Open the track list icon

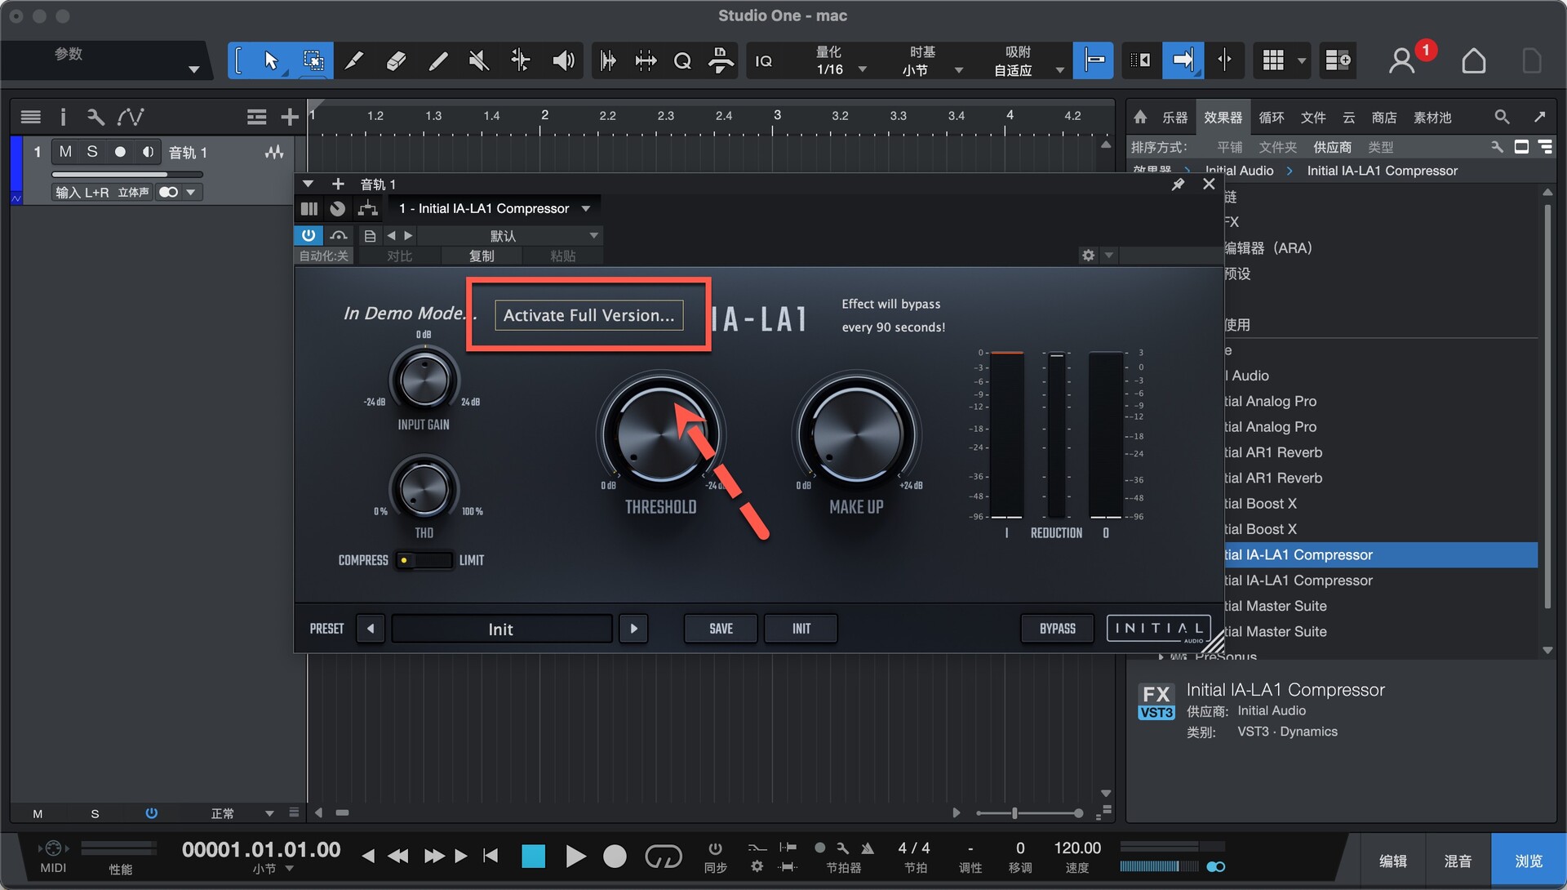31,117
